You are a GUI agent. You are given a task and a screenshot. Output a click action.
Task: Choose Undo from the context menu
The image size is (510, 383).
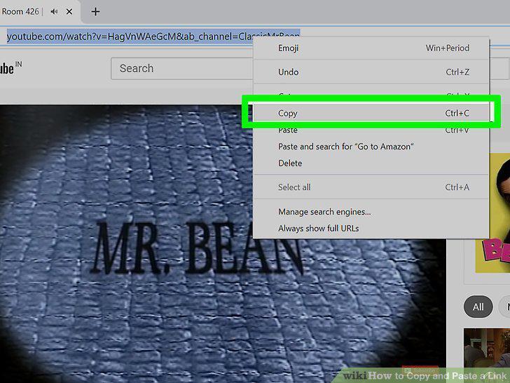(371, 72)
